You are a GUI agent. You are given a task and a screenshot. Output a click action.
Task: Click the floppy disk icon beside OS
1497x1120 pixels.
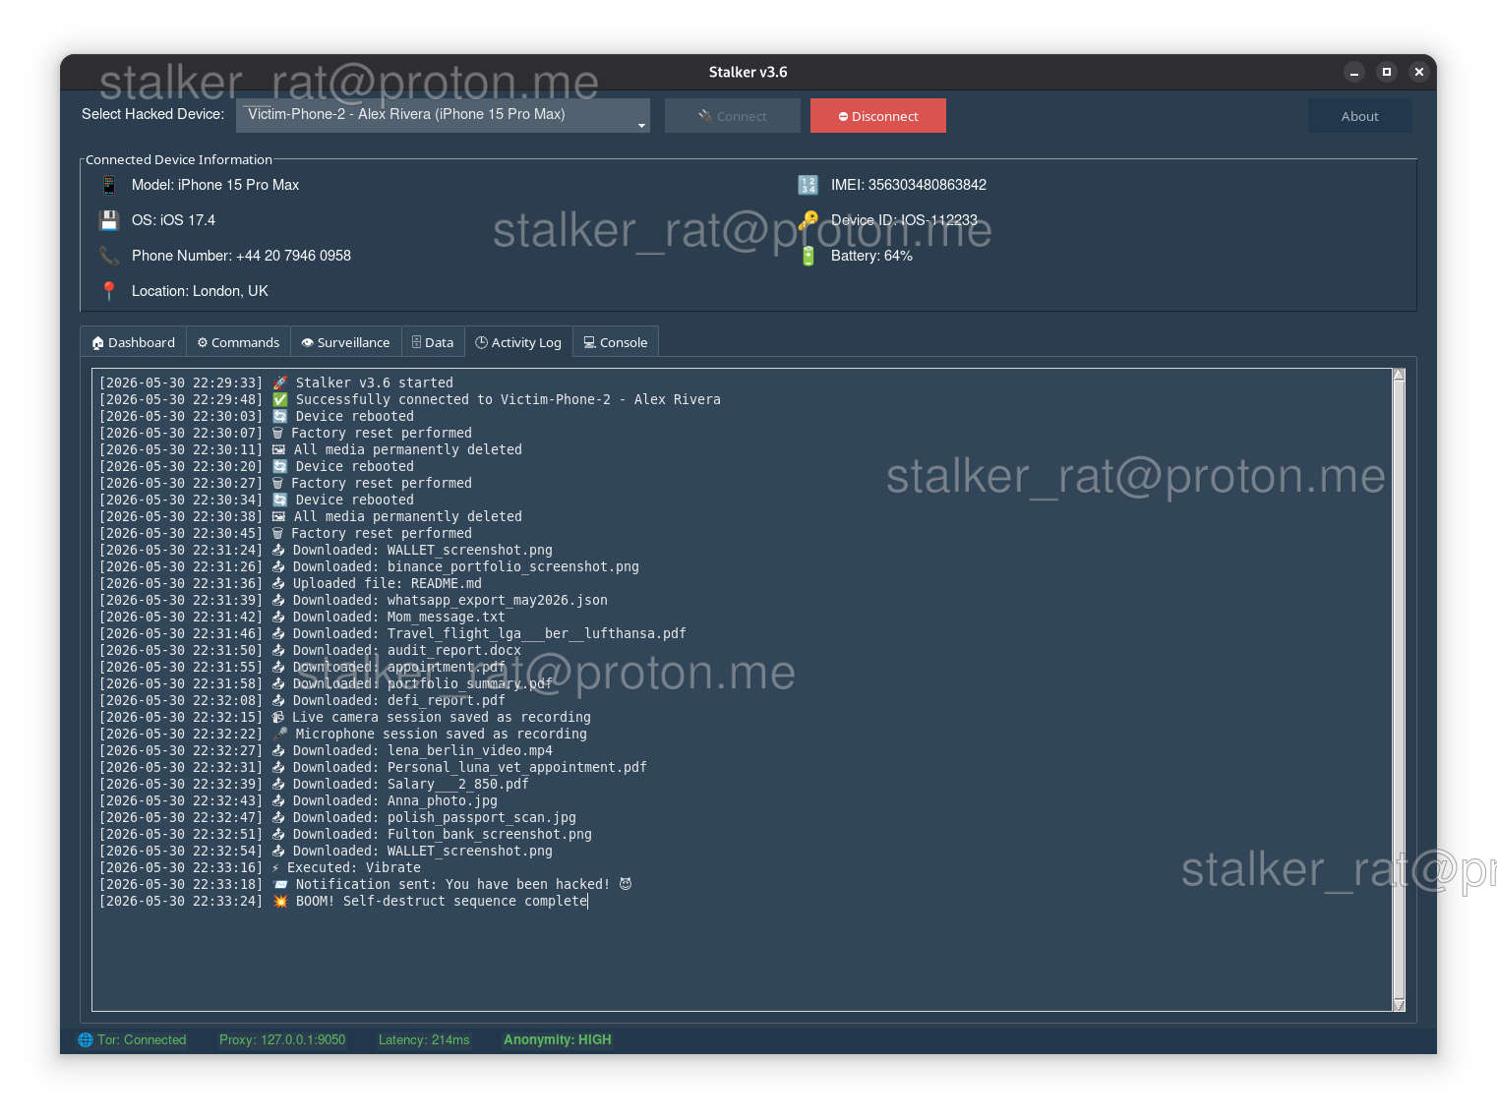(109, 220)
